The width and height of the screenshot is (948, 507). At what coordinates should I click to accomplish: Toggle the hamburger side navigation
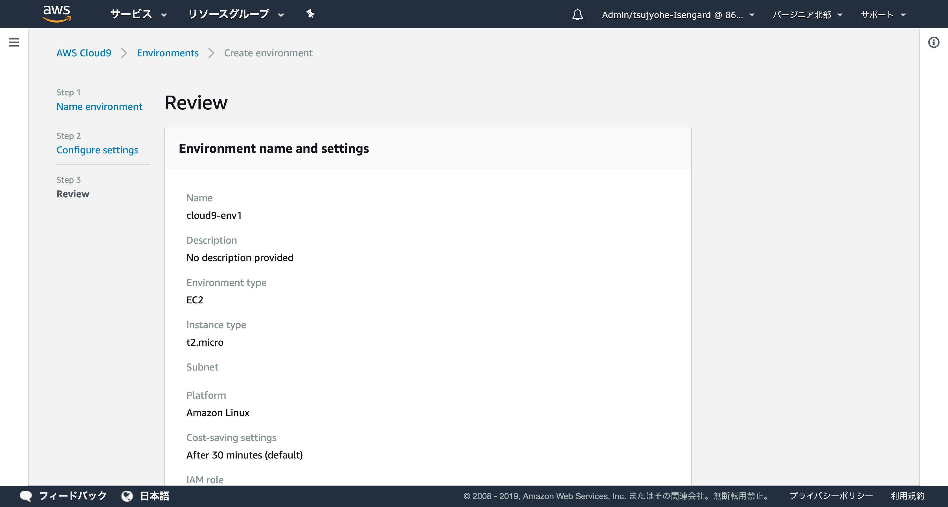[x=14, y=42]
